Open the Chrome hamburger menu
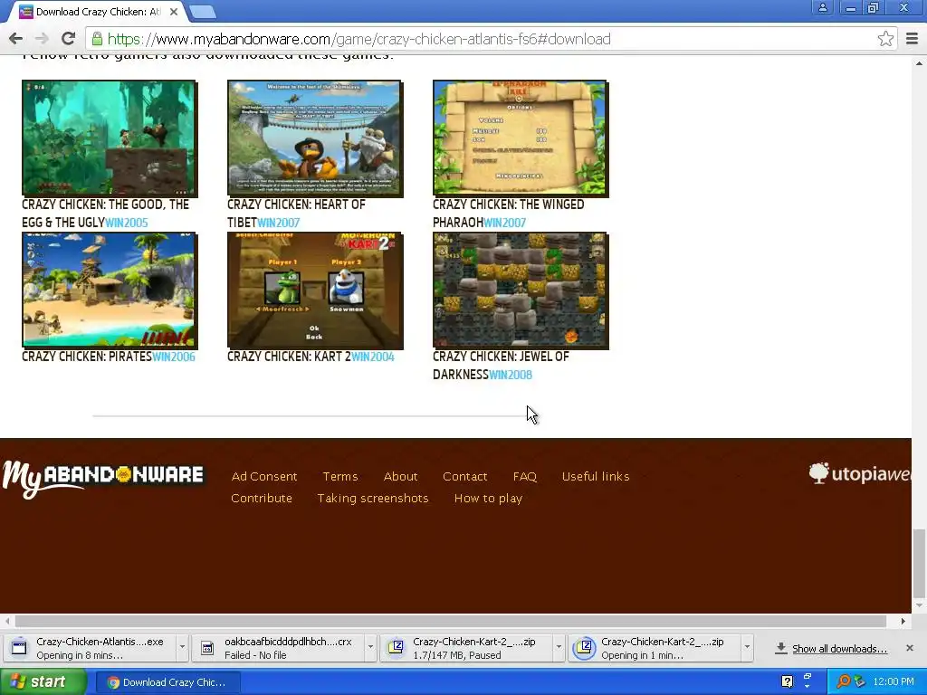 coord(912,39)
